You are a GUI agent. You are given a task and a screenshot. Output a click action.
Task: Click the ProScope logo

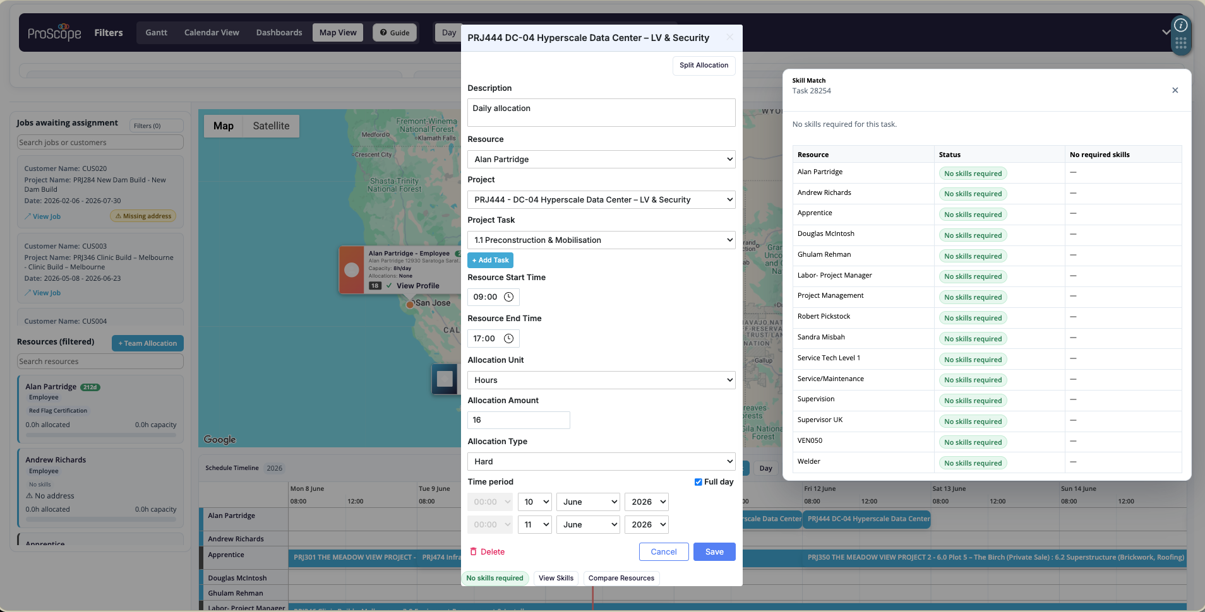[54, 32]
